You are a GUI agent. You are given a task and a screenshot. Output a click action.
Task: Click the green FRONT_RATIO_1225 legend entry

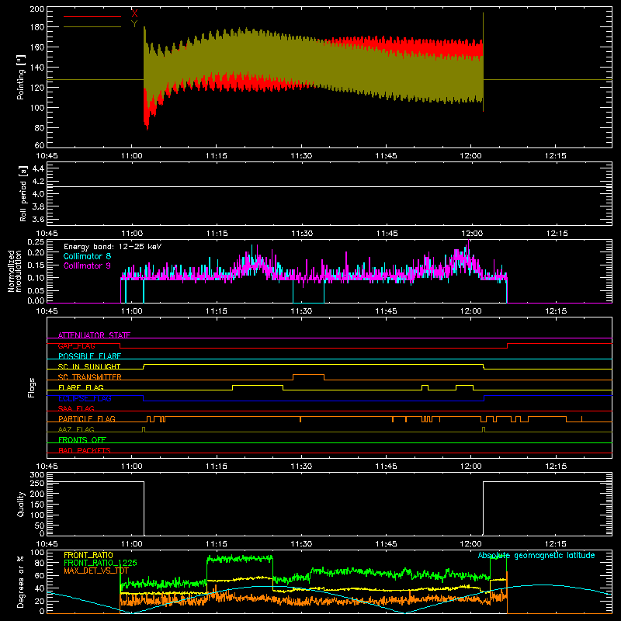[x=100, y=563]
